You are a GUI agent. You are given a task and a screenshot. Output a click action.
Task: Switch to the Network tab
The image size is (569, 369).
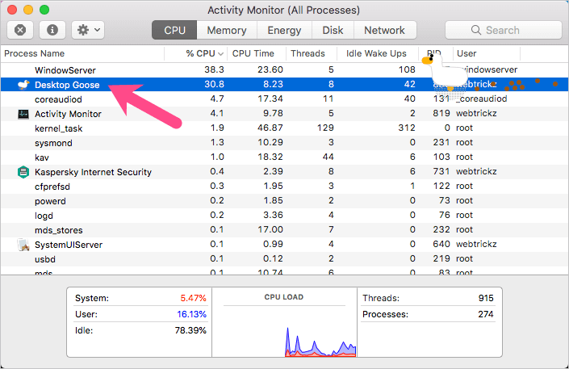coord(385,30)
